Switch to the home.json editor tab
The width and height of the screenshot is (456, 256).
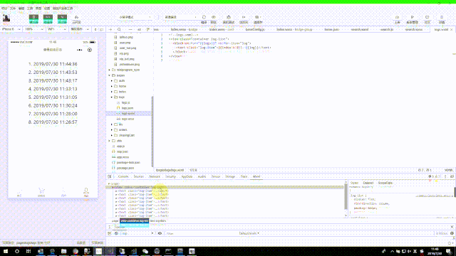pos(332,29)
